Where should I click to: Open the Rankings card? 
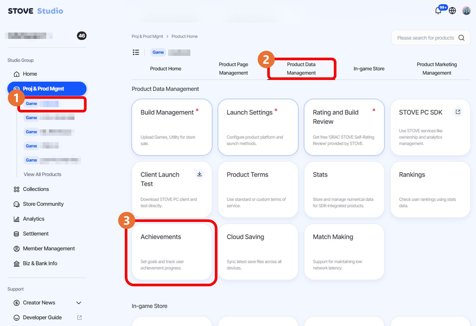tap(430, 190)
